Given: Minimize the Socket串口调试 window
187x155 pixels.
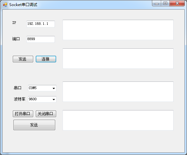Looking at the screenshot, I should pyautogui.click(x=157, y=4).
